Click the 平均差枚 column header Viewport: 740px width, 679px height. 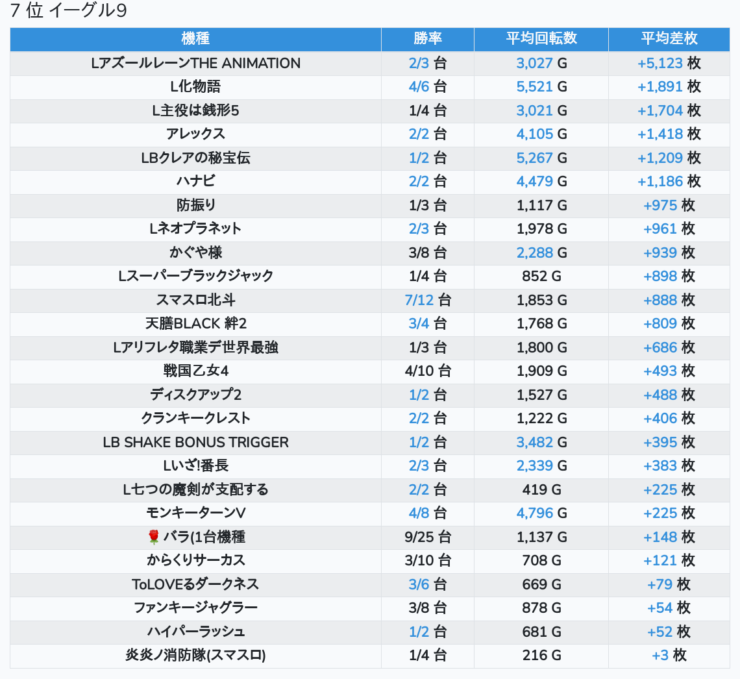coord(669,38)
